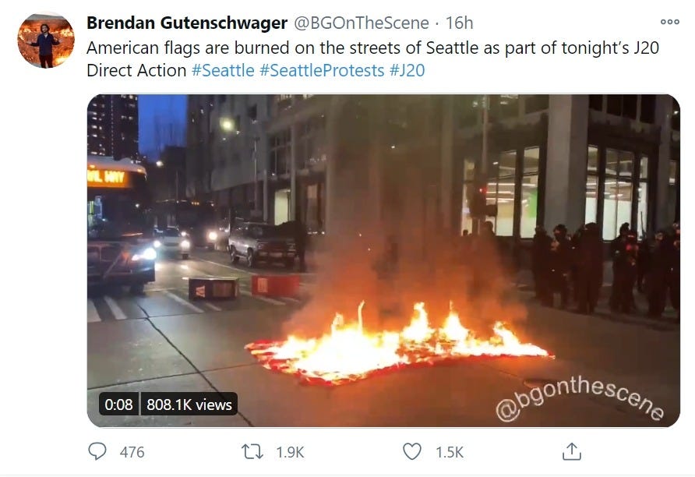The image size is (695, 477).
Task: Click the @bgonthescene watermark in video
Action: tap(580, 399)
